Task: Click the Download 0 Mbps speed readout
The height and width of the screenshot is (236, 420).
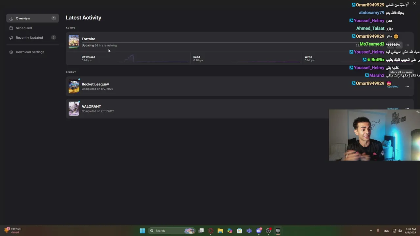Action: (x=88, y=58)
